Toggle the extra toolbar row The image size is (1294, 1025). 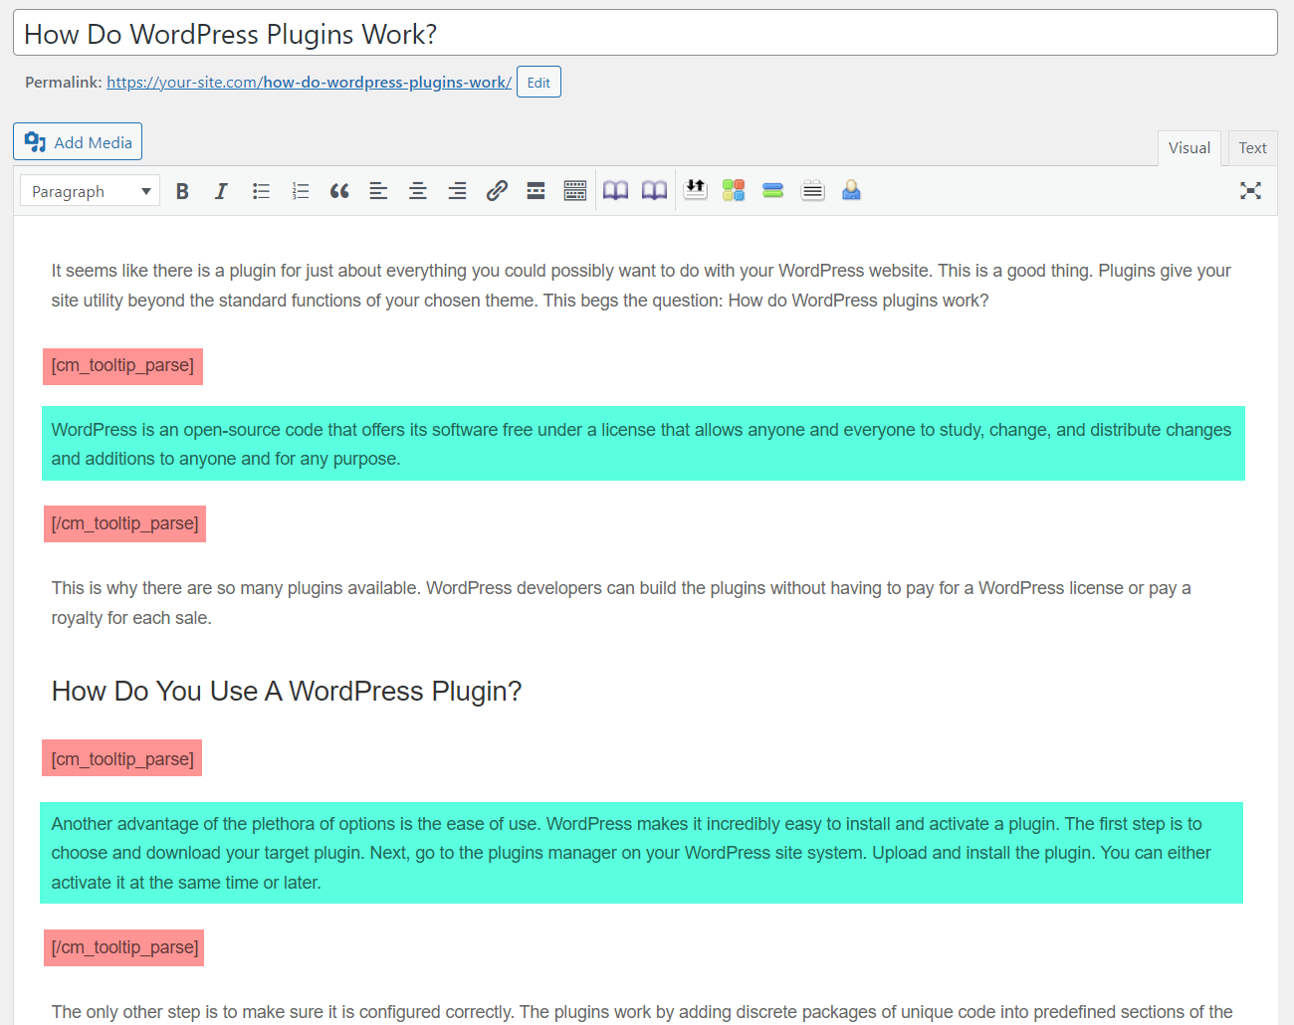pos(575,191)
